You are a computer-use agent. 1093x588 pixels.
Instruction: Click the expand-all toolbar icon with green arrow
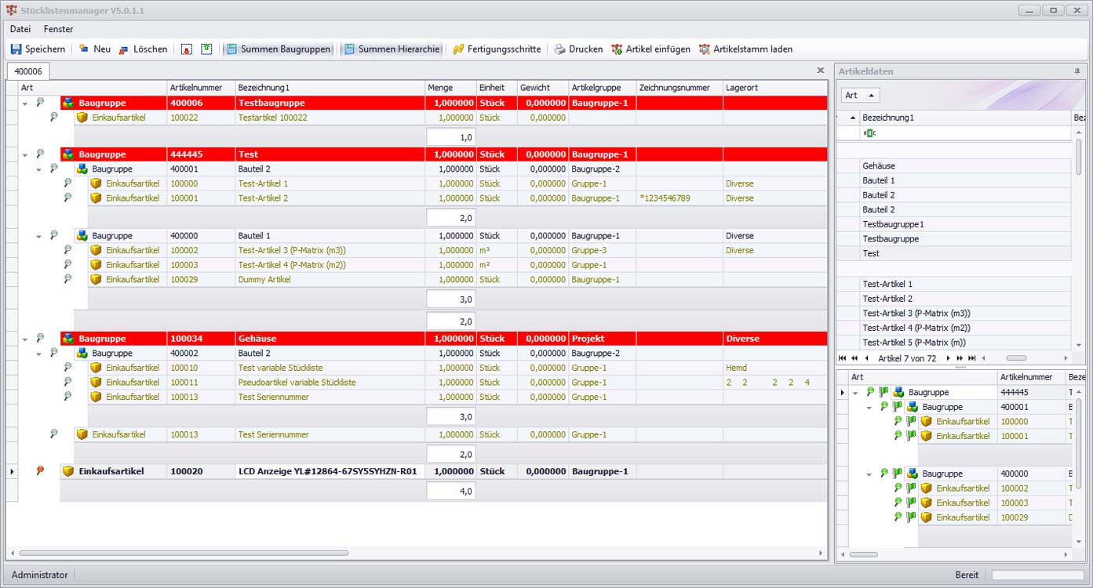pyautogui.click(x=206, y=49)
